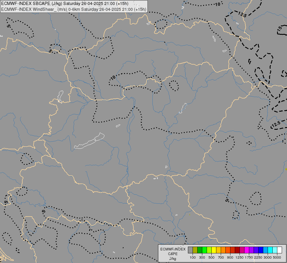This screenshot has width=287, height=263.
Task: Select the violet swatch left of 2250
Action: coord(256,250)
